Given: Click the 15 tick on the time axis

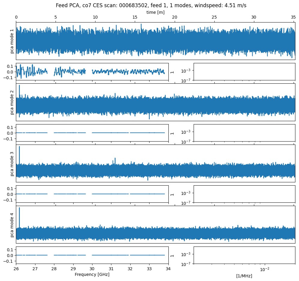Looking at the screenshot, I should point(135,18).
